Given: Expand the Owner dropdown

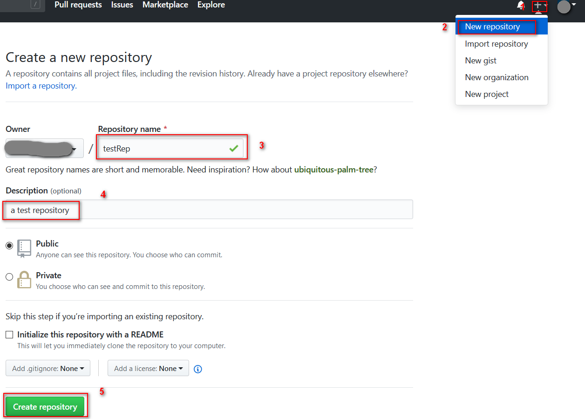Looking at the screenshot, I should (44, 149).
